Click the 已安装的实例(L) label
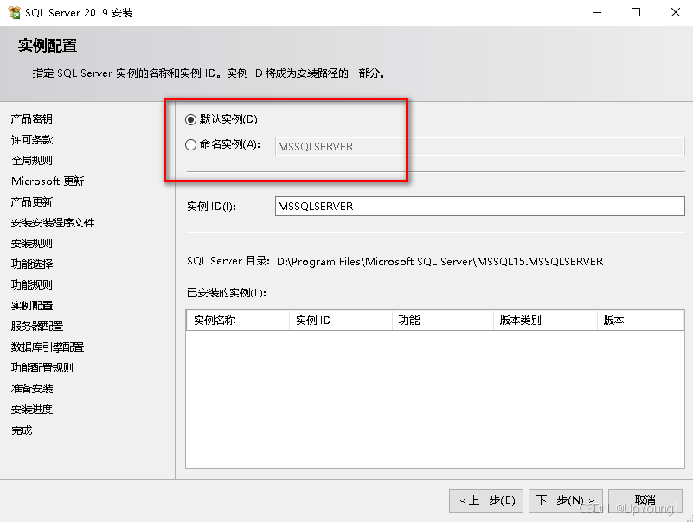This screenshot has height=522, width=693. pos(227,293)
